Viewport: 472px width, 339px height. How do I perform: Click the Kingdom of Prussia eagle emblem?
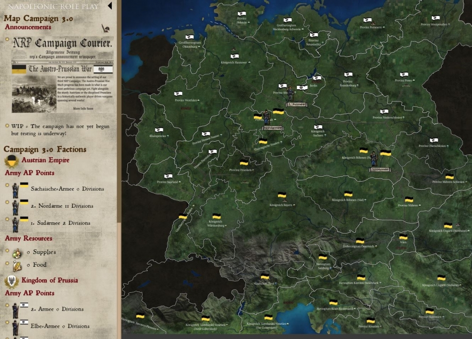point(11,281)
